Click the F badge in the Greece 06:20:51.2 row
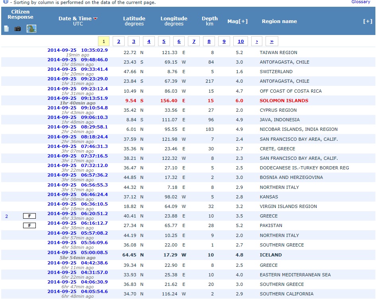The image size is (377, 299). tap(29, 216)
